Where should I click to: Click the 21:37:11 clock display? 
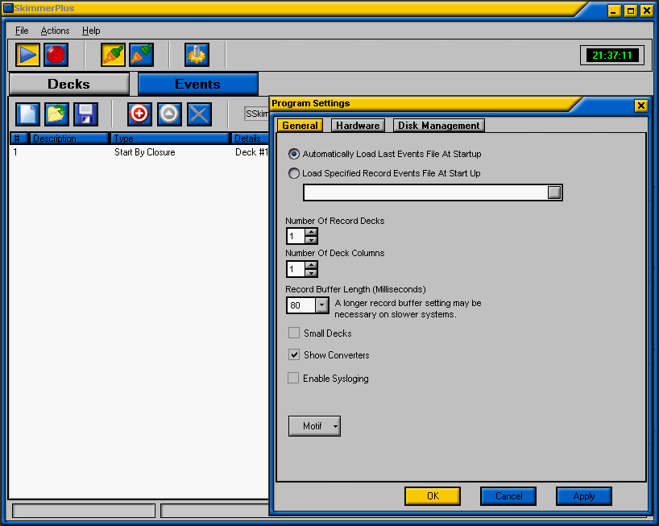click(612, 55)
